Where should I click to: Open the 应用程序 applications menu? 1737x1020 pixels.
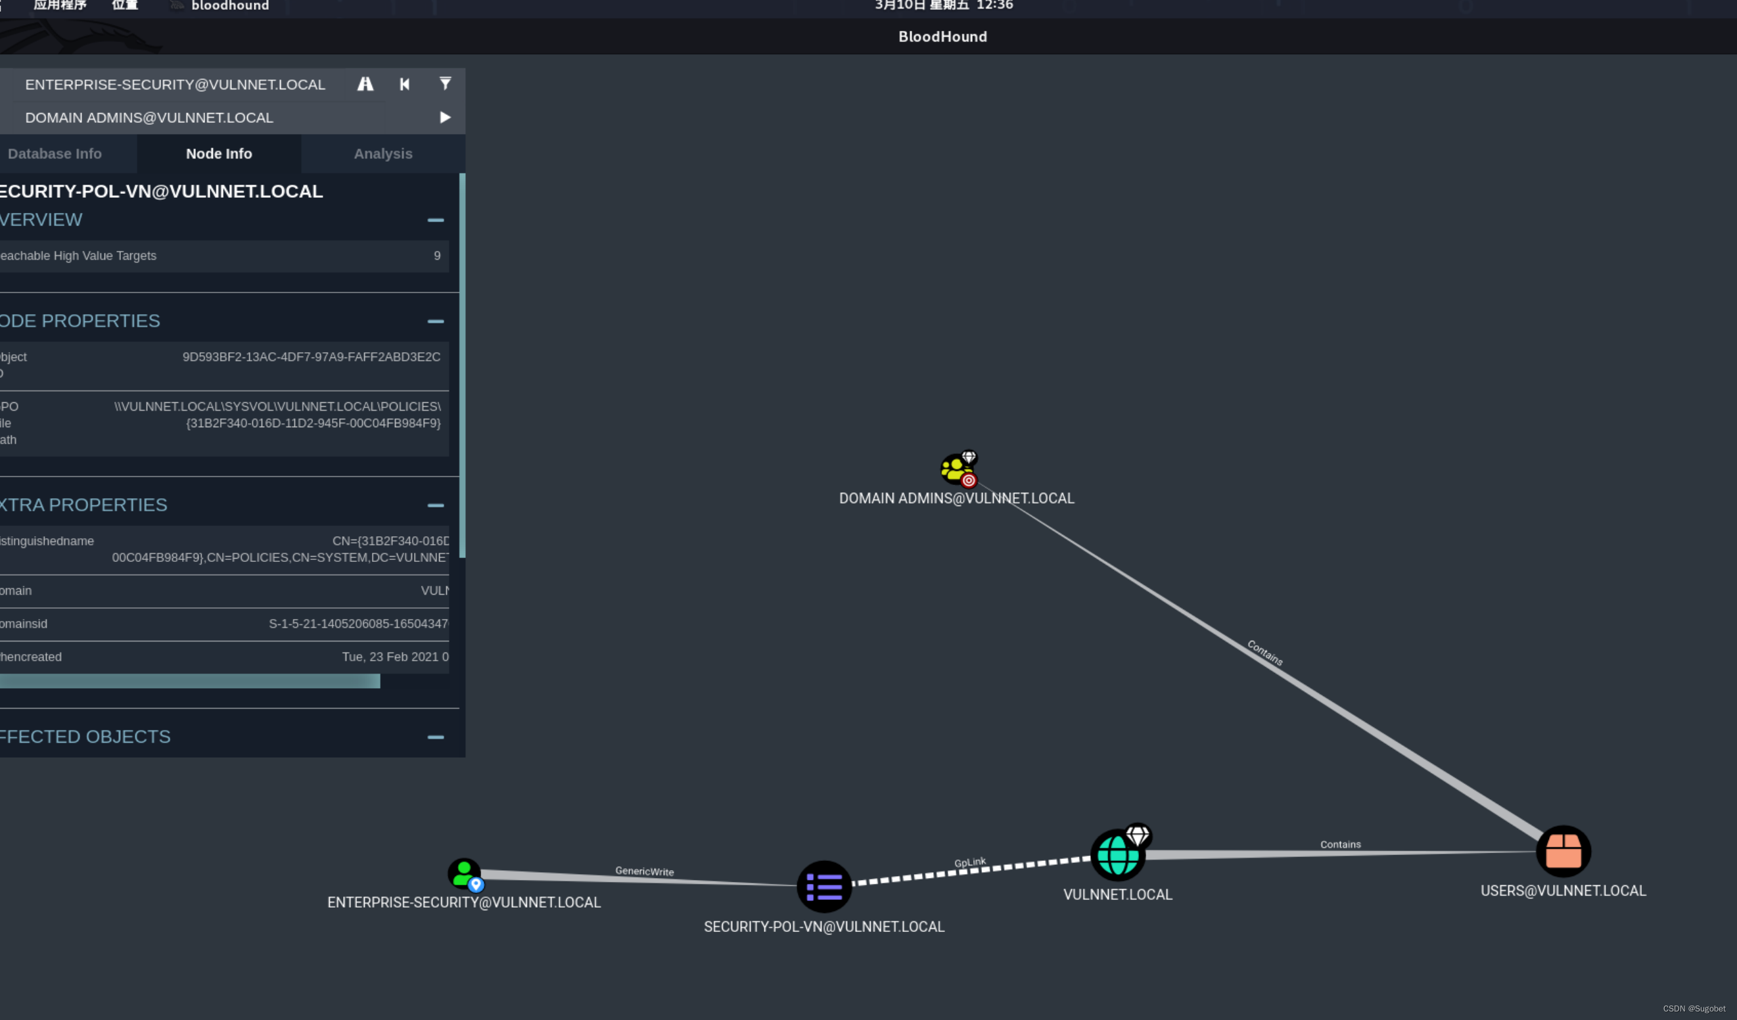tap(59, 5)
